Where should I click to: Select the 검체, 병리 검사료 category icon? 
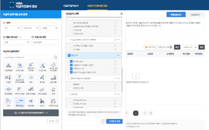pyautogui.click(x=31, y=67)
